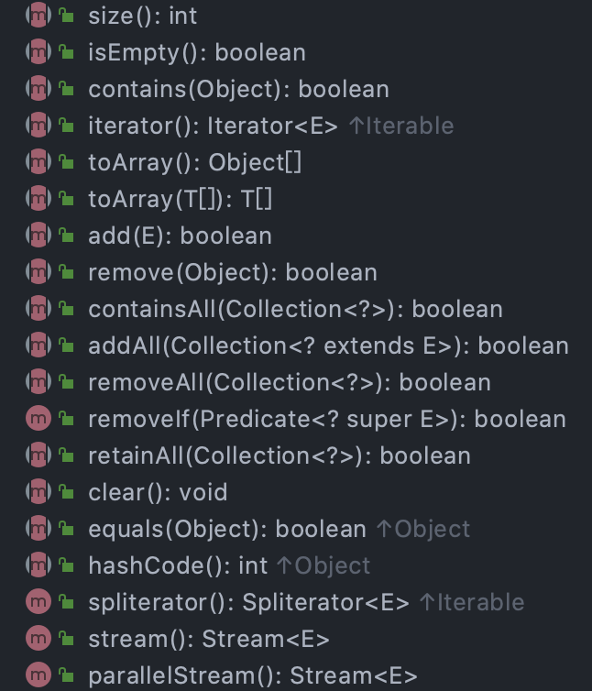The image size is (592, 691).
Task: Select removeAll(Collection<?>) method
Action: 289,382
